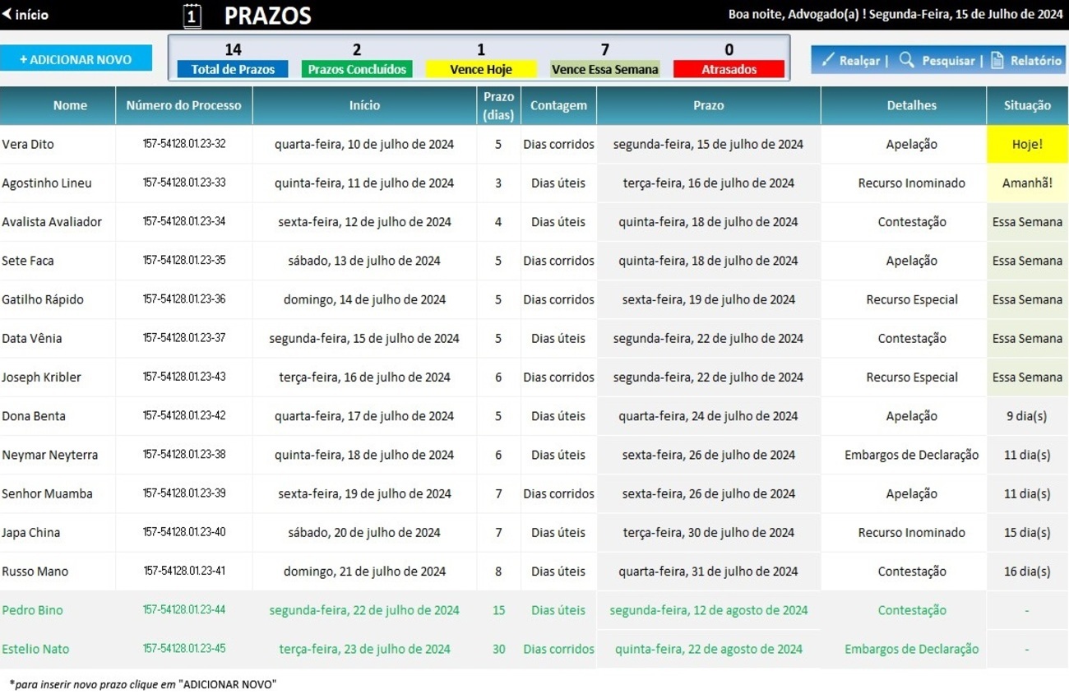Select the blue Total de Prazos label
The width and height of the screenshot is (1069, 699).
point(233,70)
